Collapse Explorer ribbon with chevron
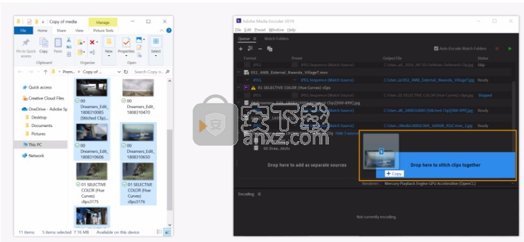Viewport: 524px width, 242px height. click(x=162, y=30)
